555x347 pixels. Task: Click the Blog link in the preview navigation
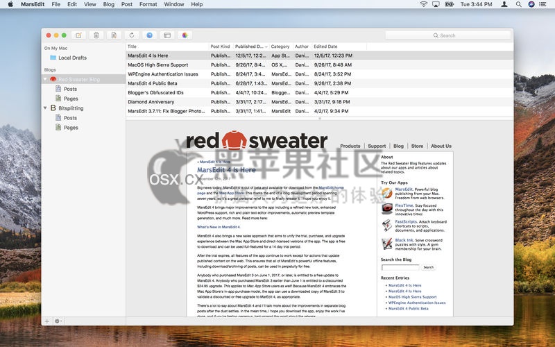click(x=398, y=146)
